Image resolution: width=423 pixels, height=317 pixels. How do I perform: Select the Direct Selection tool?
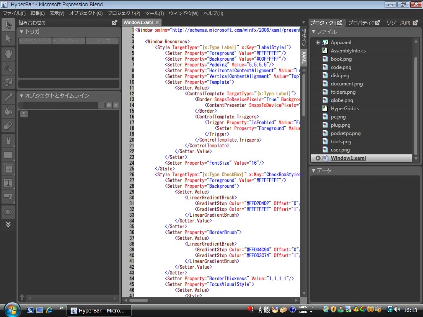8,39
